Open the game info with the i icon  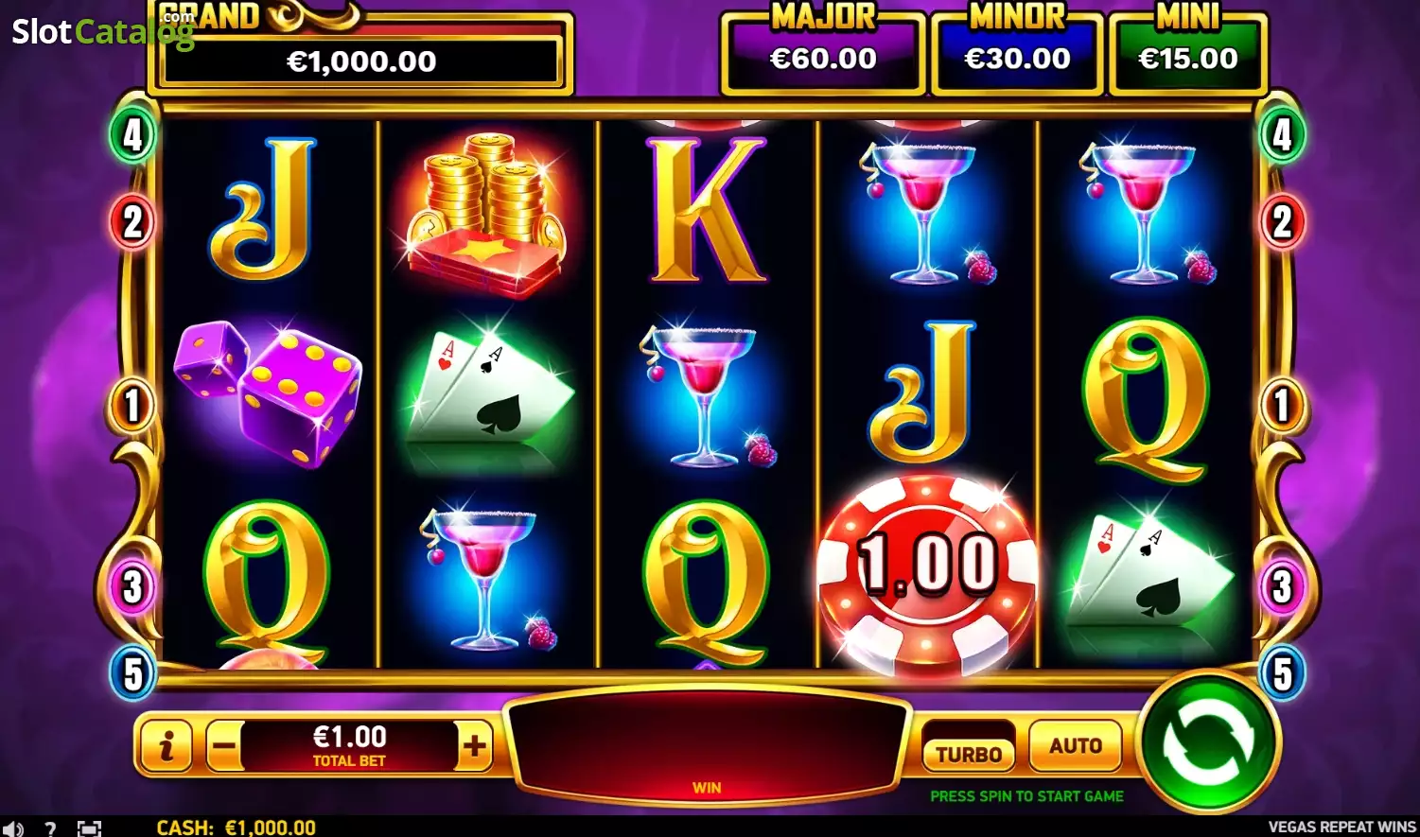(167, 747)
